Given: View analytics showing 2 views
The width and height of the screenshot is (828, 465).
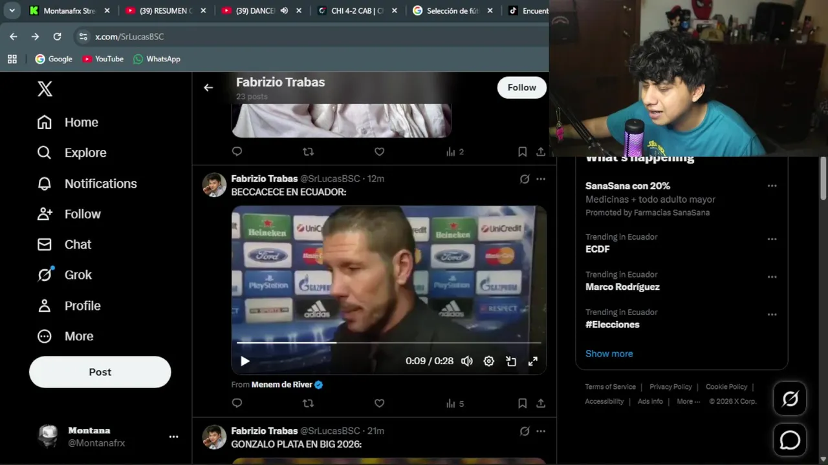Looking at the screenshot, I should (455, 152).
